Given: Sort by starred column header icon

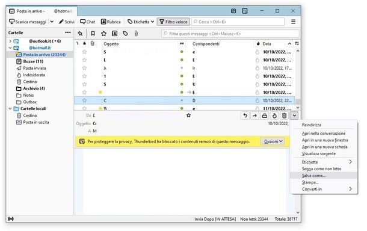Looking at the screenshot, I should 84,44.
